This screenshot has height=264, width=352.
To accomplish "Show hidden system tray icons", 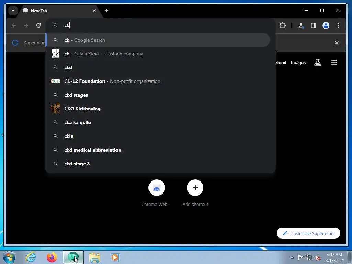I will click(292, 257).
